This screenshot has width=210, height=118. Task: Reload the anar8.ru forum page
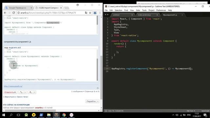coord(13,13)
